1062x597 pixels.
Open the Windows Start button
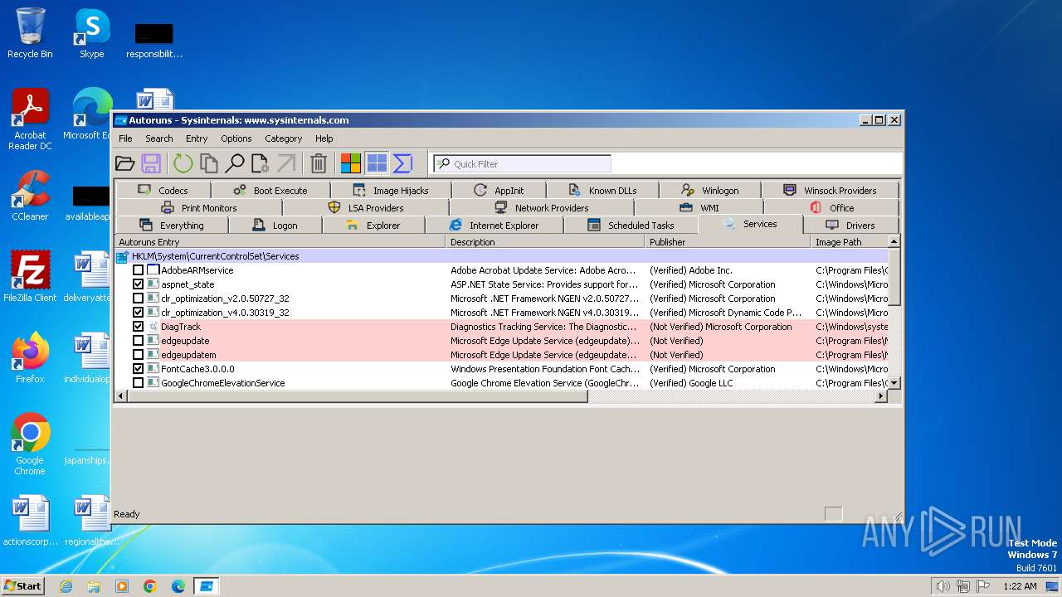[22, 585]
